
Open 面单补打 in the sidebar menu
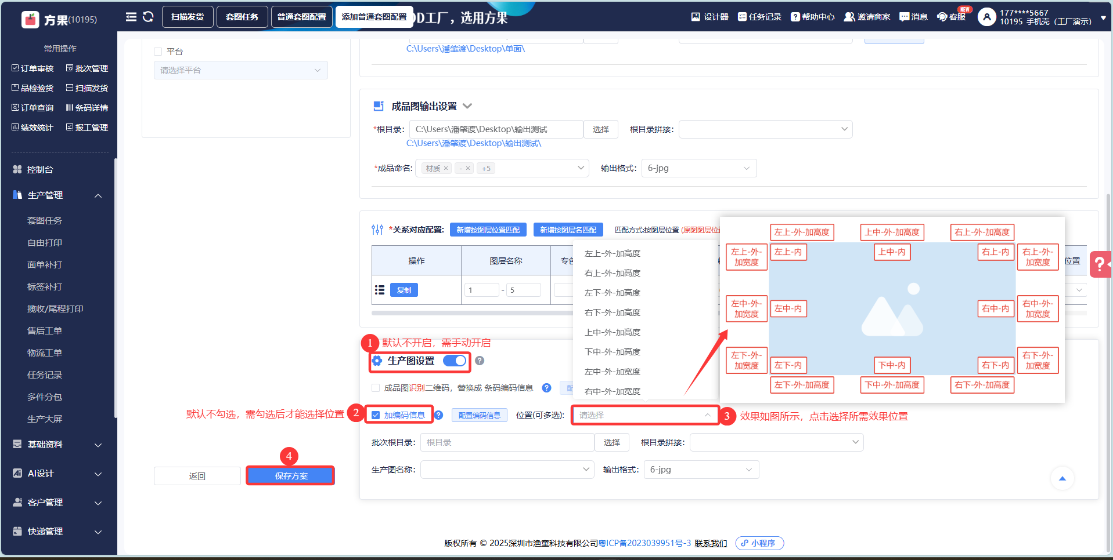click(45, 265)
